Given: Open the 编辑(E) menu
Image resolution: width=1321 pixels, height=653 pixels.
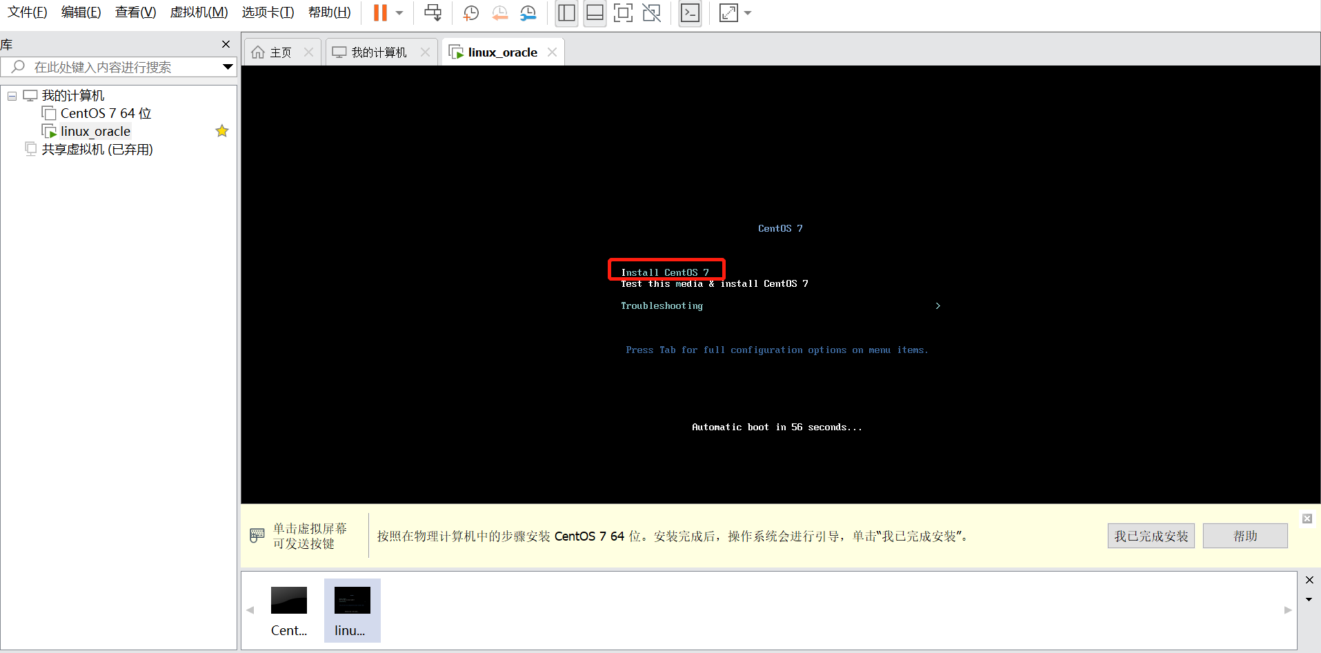Looking at the screenshot, I should pos(81,12).
